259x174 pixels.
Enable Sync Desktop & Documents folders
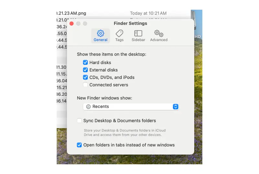[79, 121]
